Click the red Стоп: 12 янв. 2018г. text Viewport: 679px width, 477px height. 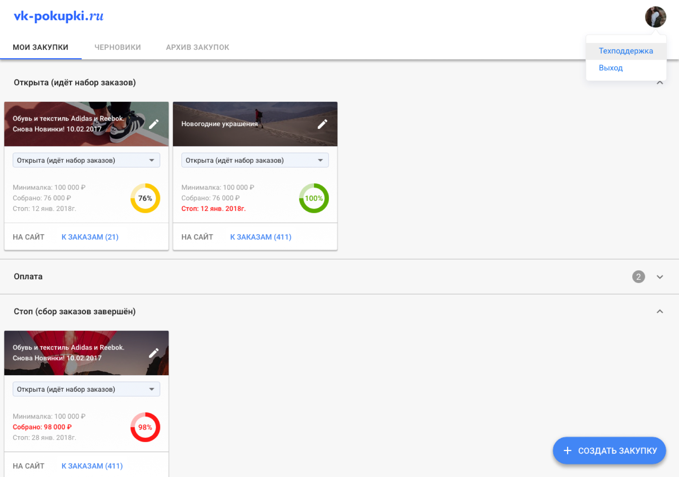click(x=213, y=209)
